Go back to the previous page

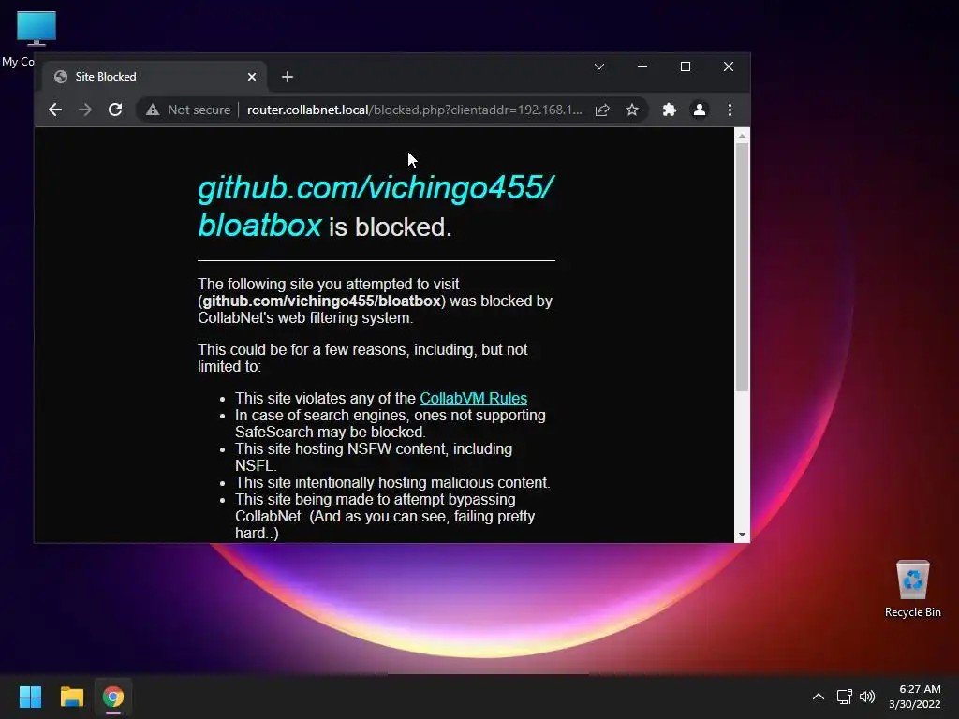[55, 110]
